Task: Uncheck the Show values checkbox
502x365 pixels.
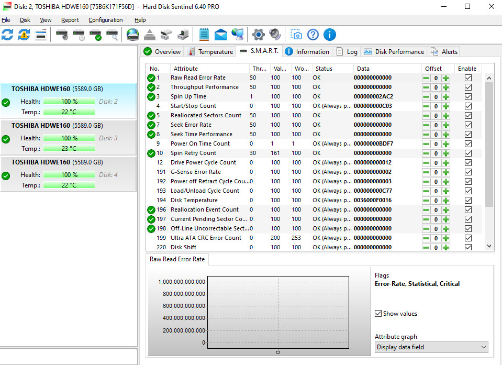Action: [378, 314]
